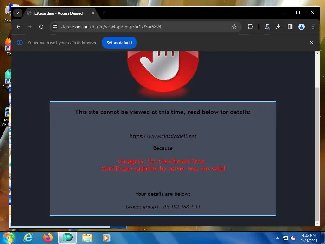The height and width of the screenshot is (244, 325).
Task: Open the muted volume tray icon
Action: click(293, 238)
